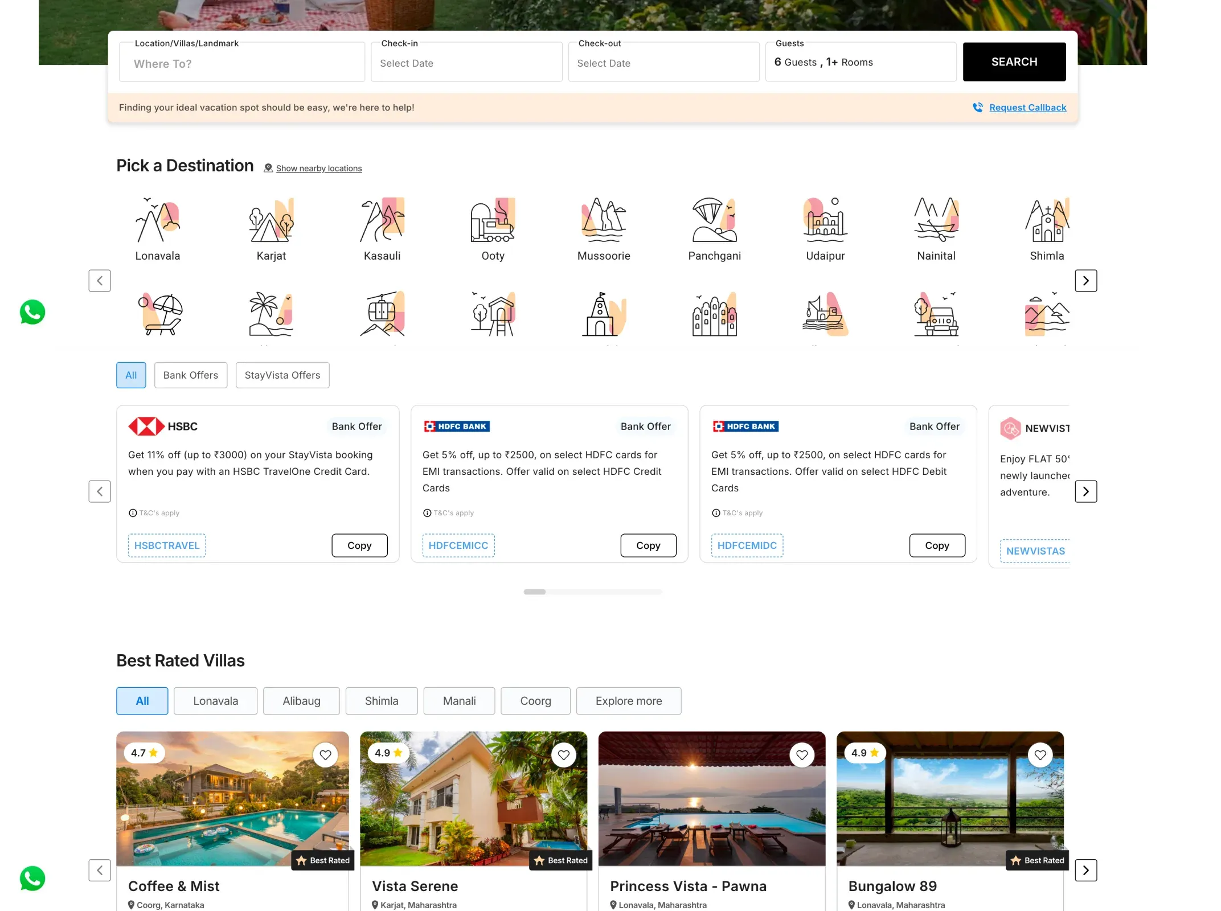This screenshot has width=1221, height=911.
Task: Favorite the Bungalow 89 villa
Action: [x=1040, y=755]
